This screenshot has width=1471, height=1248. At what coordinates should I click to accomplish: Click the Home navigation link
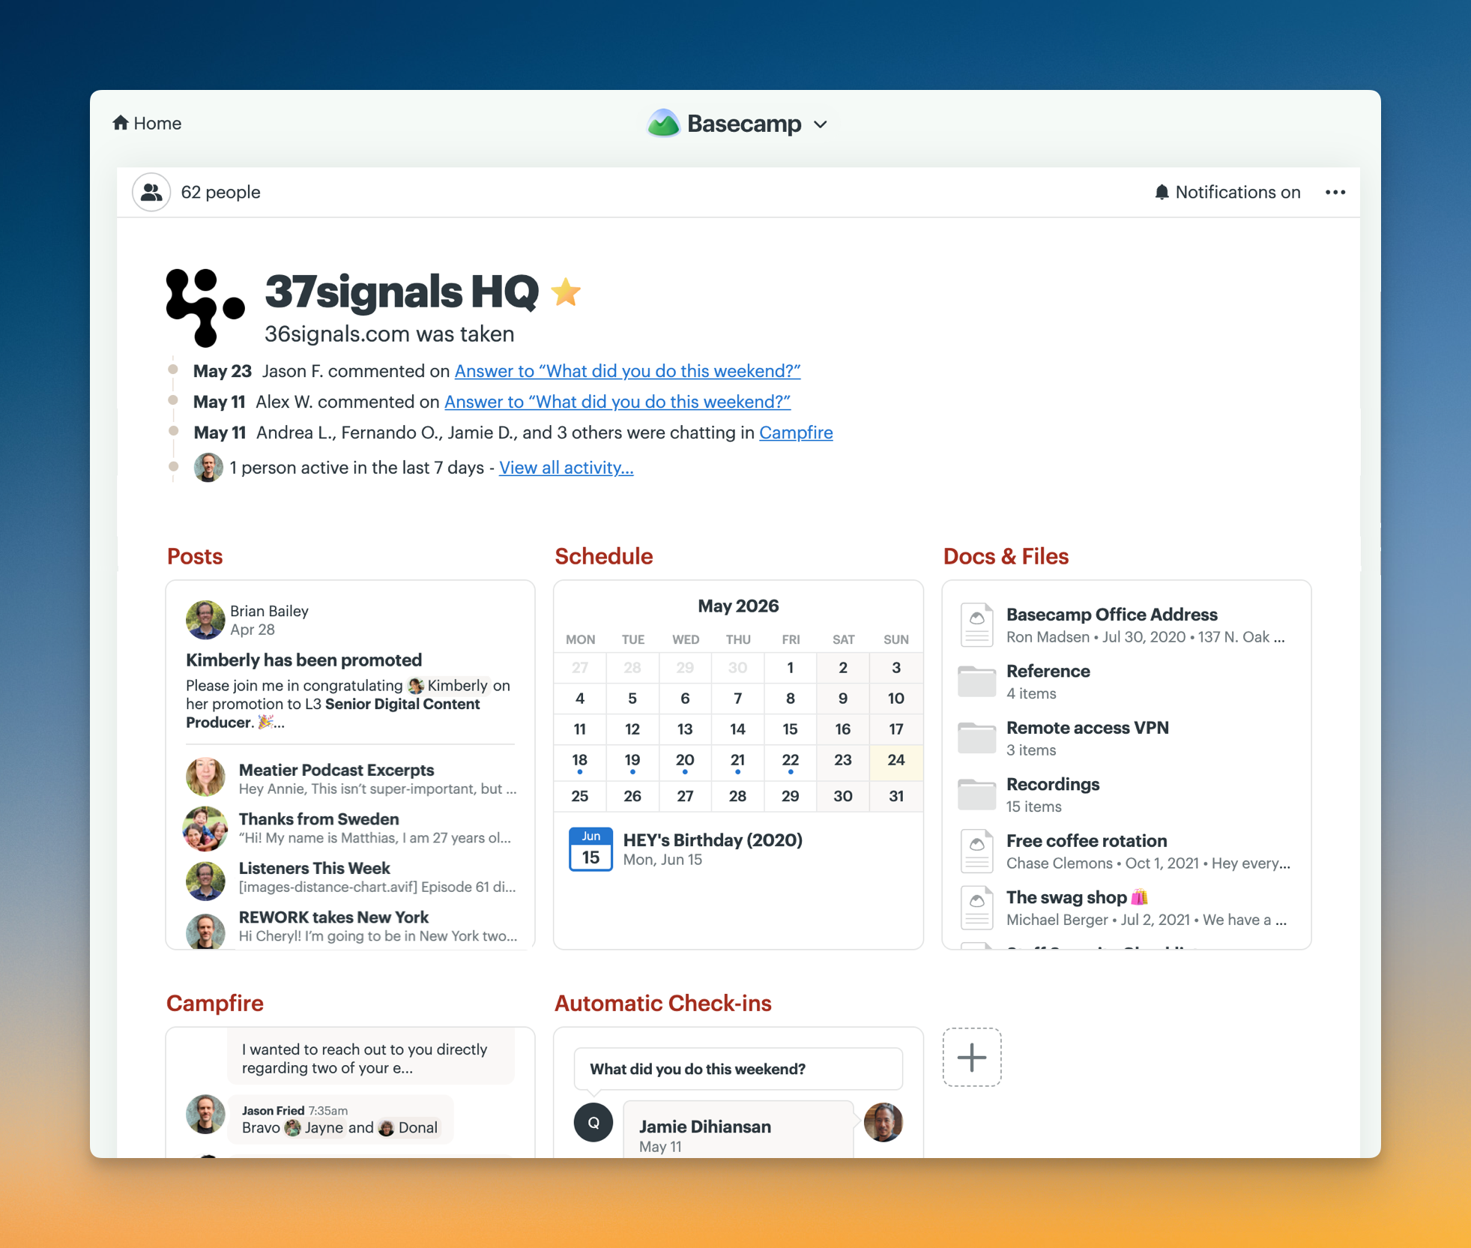pyautogui.click(x=147, y=123)
